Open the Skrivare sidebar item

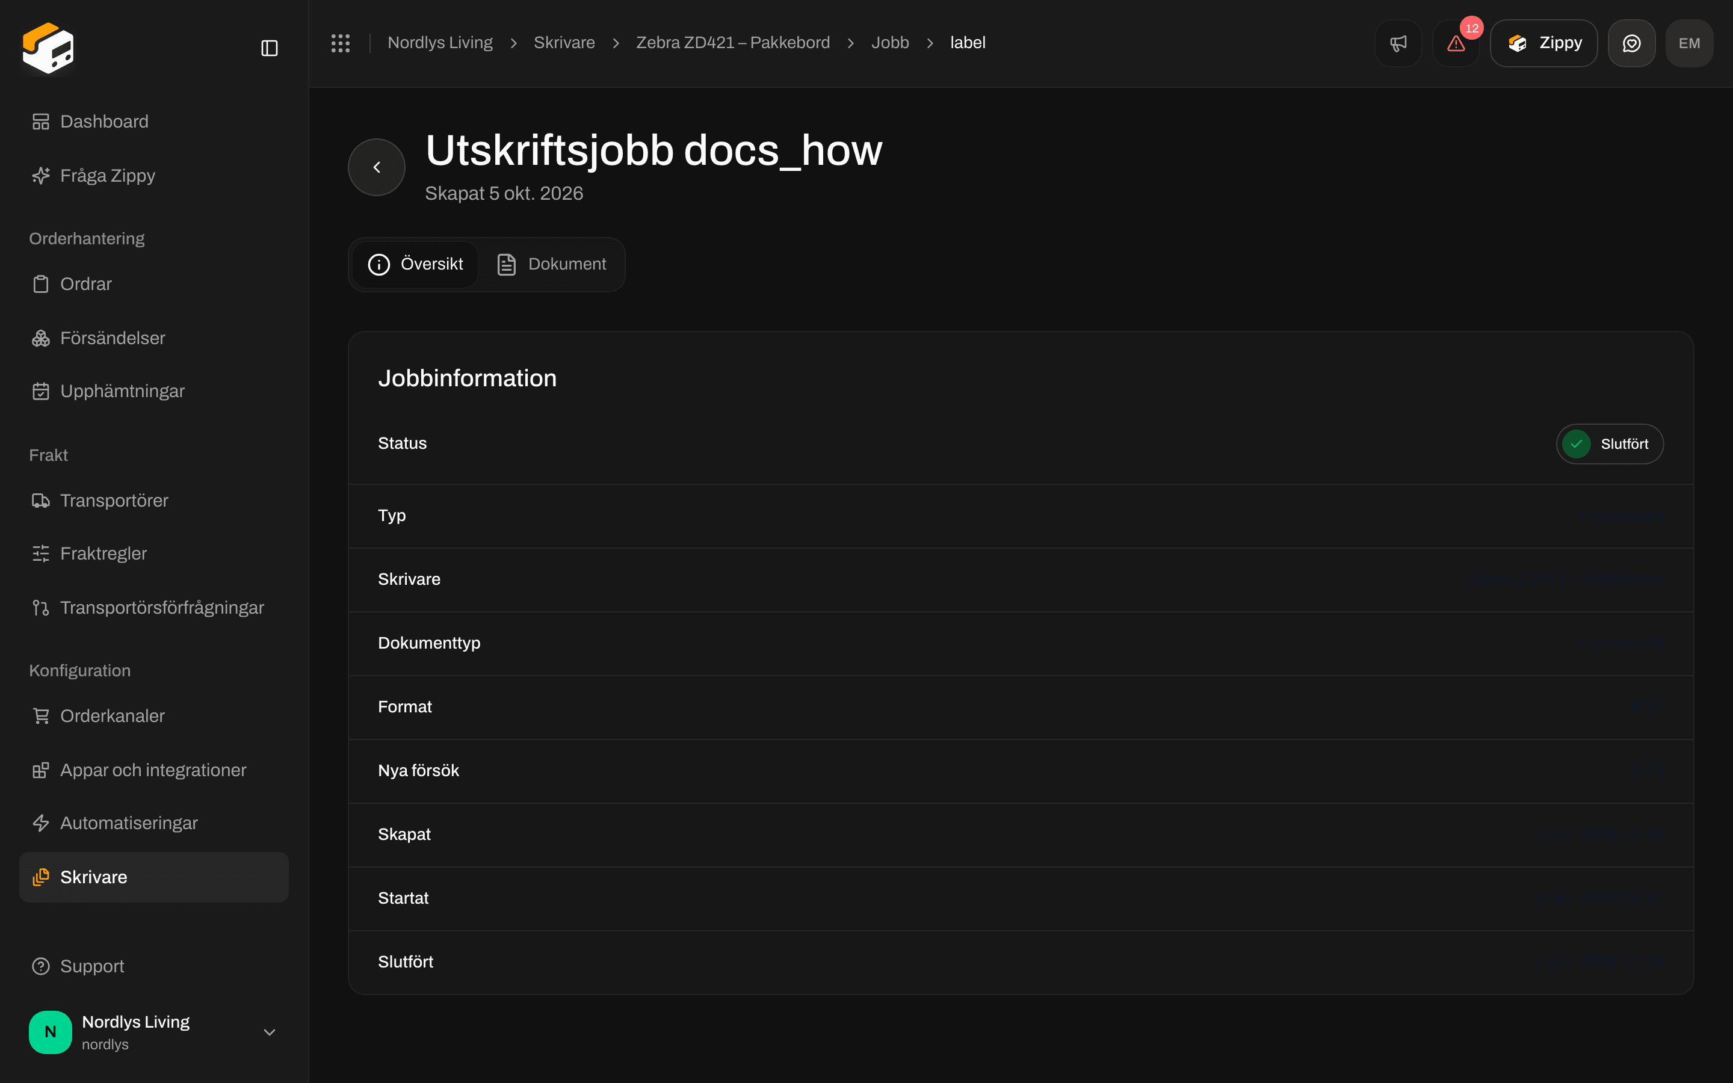[154, 877]
